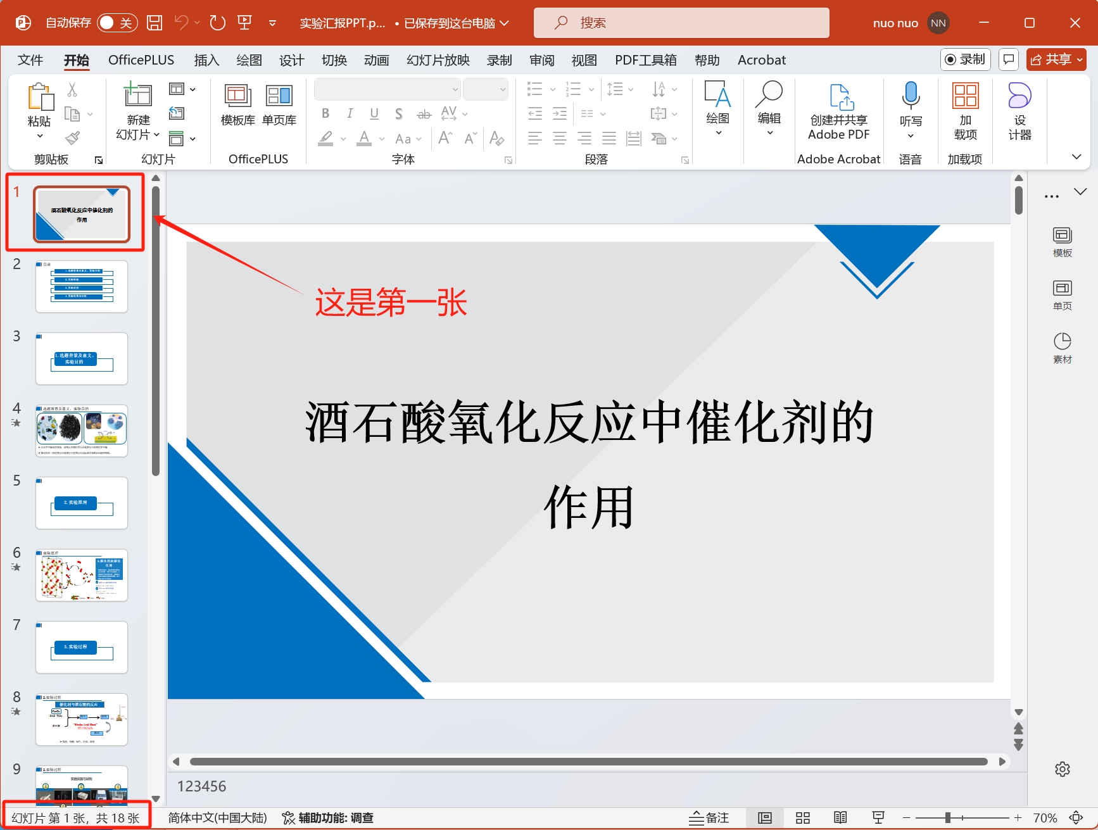Toggle AutoSave (自动保存) on

point(117,22)
